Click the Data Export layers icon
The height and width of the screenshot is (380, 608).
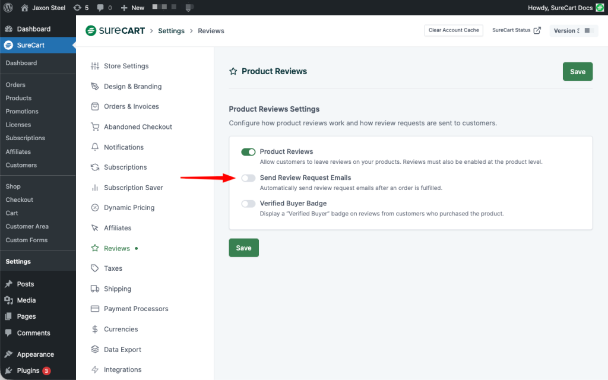[x=94, y=349]
